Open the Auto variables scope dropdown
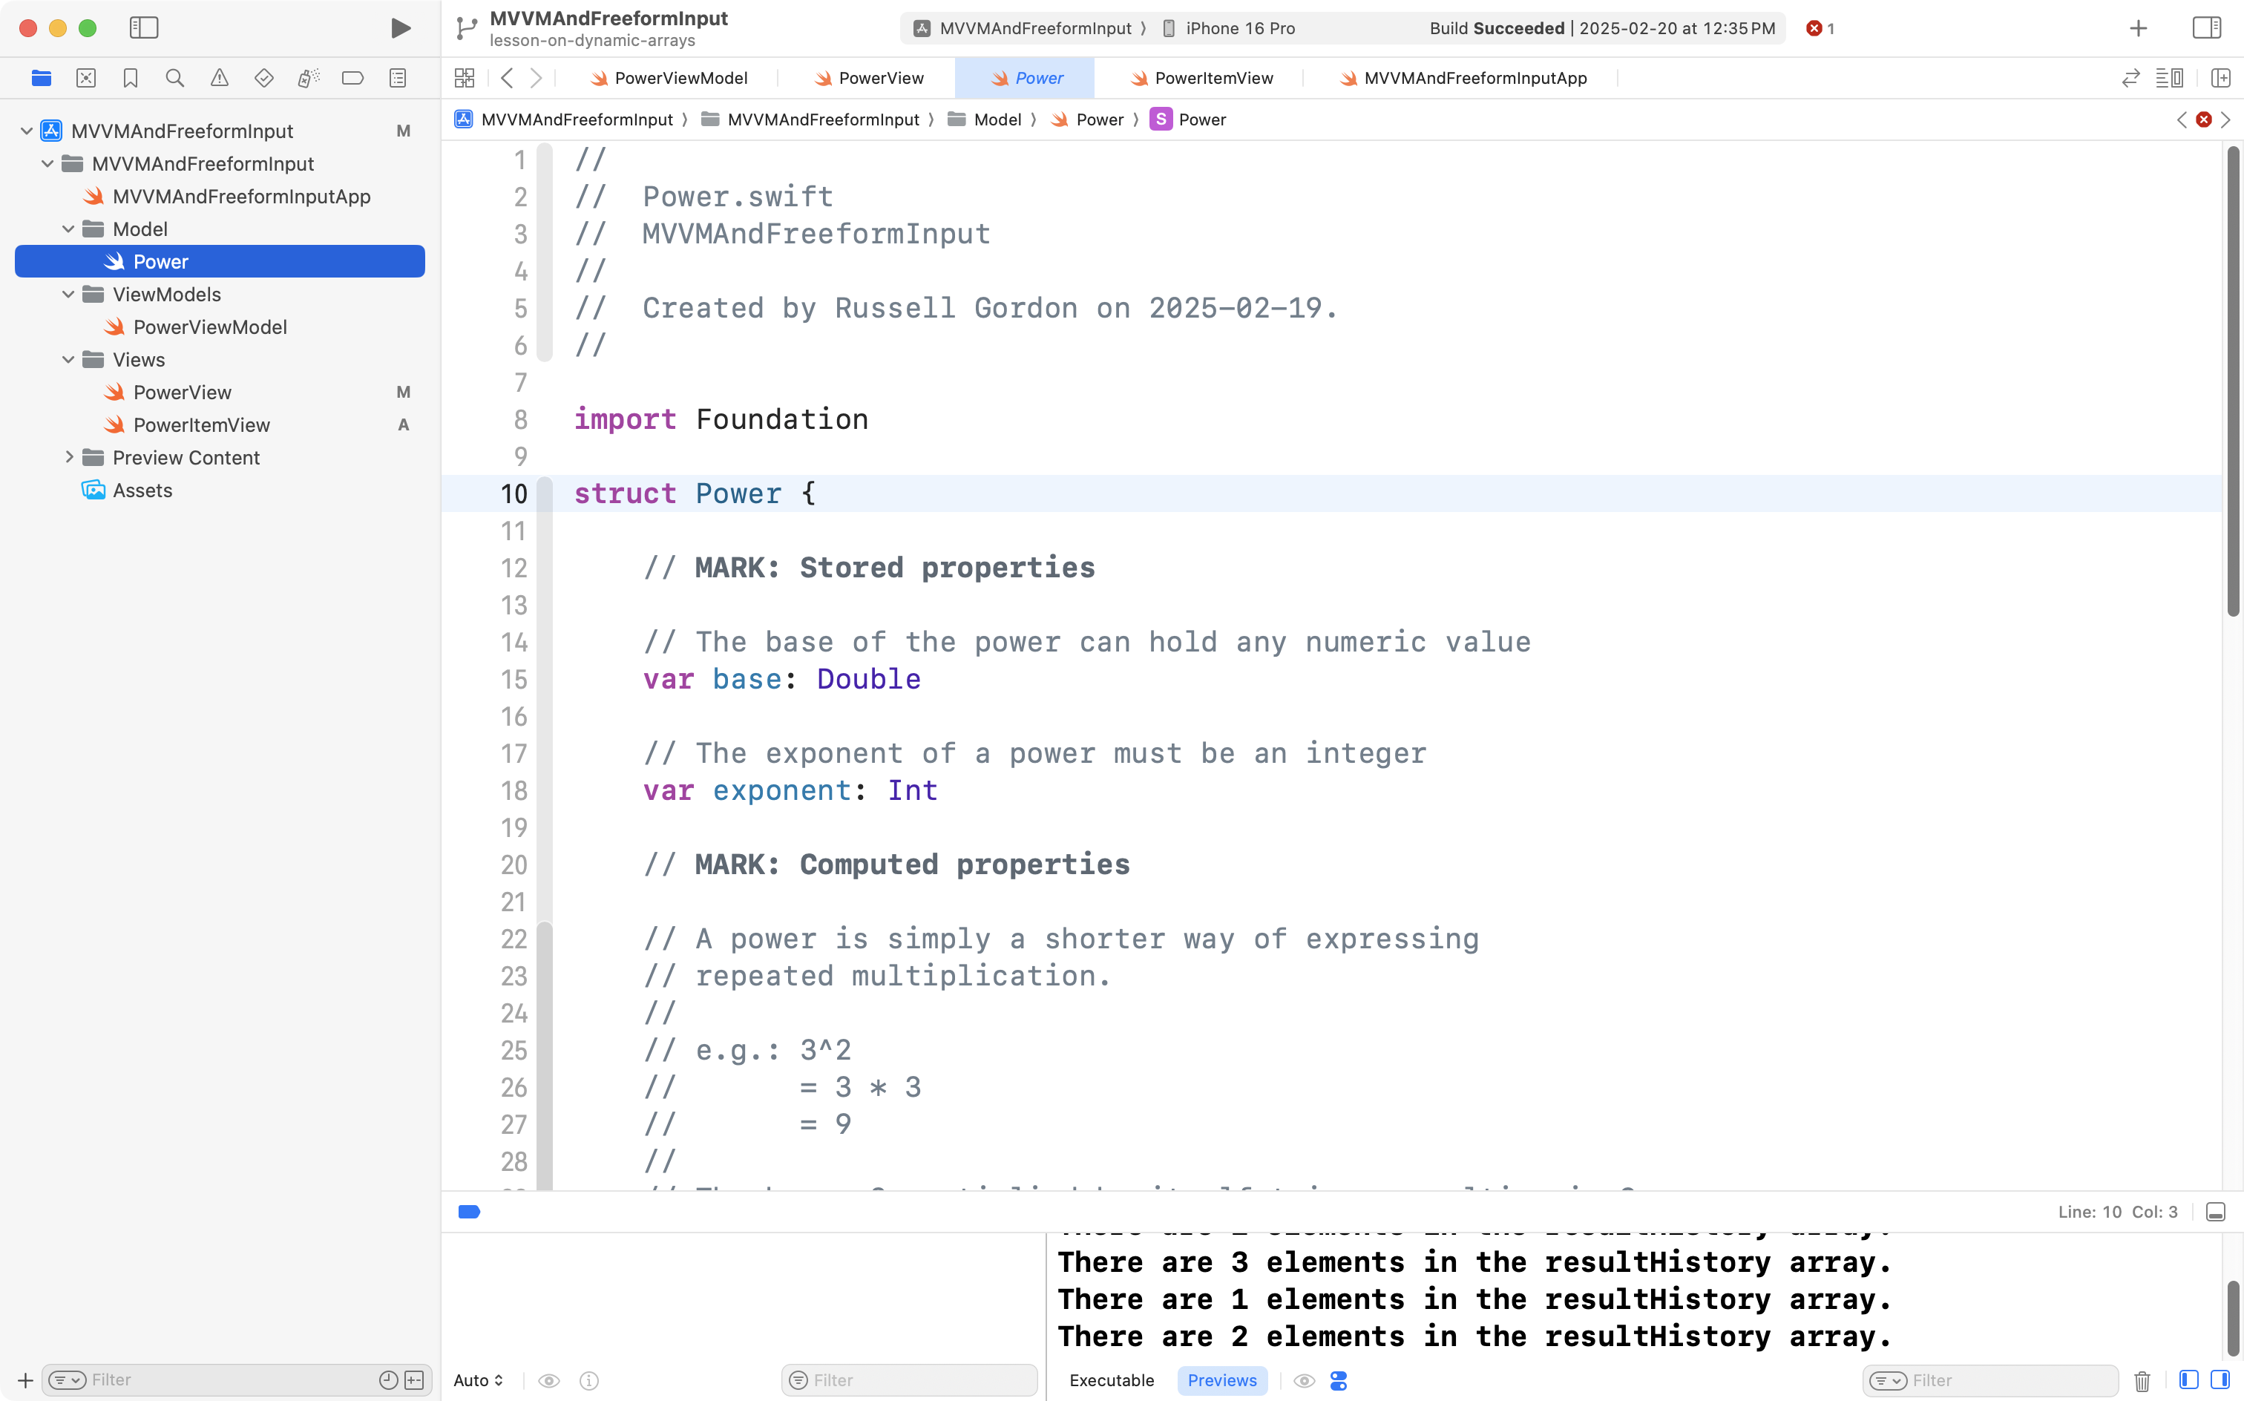Screen dimensions: 2244x1401 tap(478, 1381)
